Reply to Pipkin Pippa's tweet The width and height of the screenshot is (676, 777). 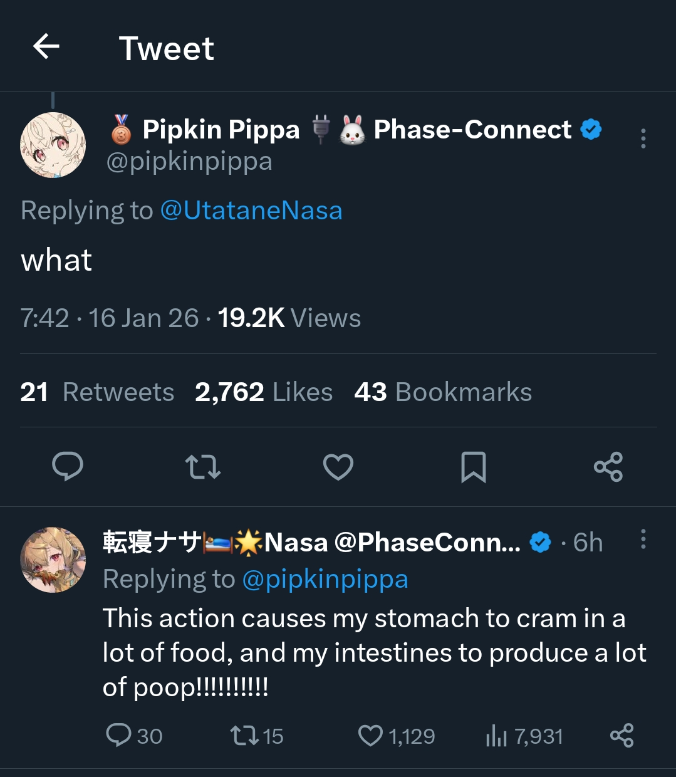pos(68,467)
